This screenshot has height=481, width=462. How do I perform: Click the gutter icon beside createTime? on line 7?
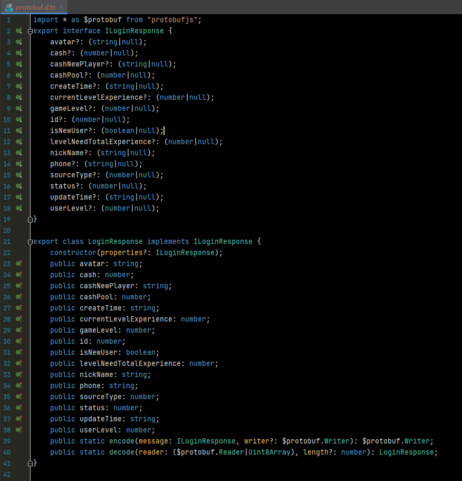click(x=18, y=86)
